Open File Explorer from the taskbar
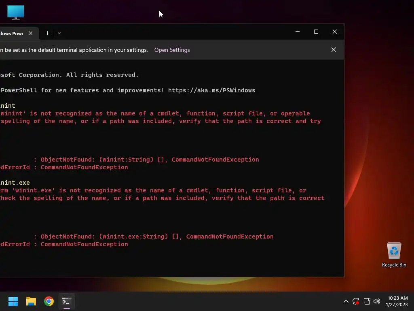The image size is (414, 311). pyautogui.click(x=31, y=301)
